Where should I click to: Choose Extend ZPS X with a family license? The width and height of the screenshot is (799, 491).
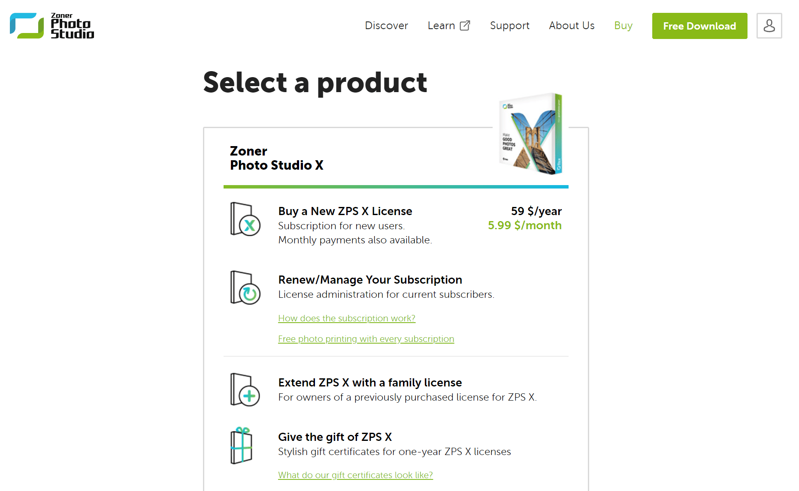click(x=370, y=383)
